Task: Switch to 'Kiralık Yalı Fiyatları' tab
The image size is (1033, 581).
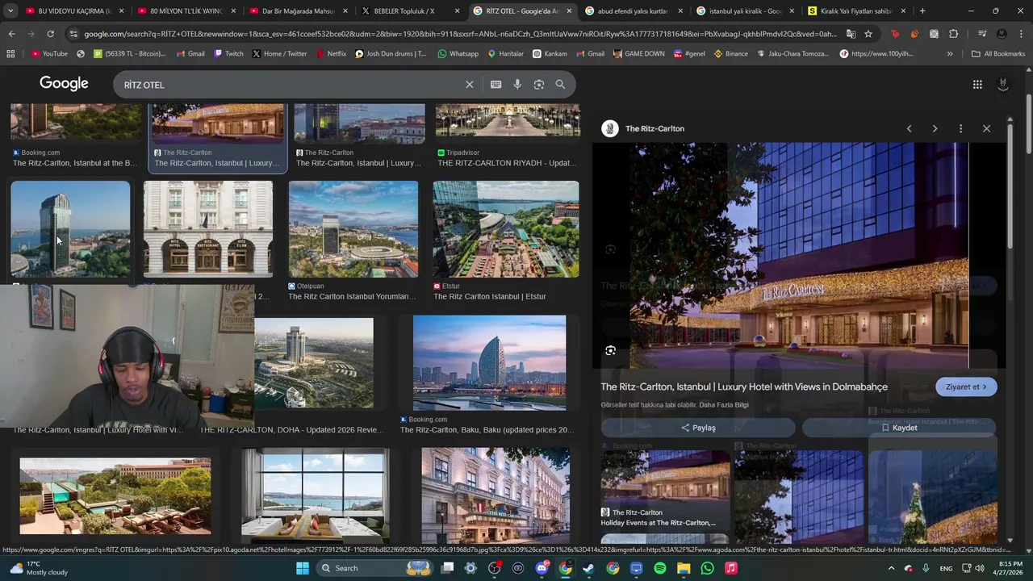Action: pos(856,11)
